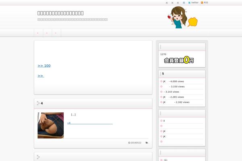This screenshot has width=242, height=161.
Task: Click the clock icon before 20160522
Action: point(129,142)
